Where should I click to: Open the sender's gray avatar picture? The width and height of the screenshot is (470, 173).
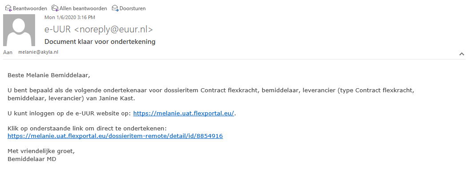click(19, 30)
